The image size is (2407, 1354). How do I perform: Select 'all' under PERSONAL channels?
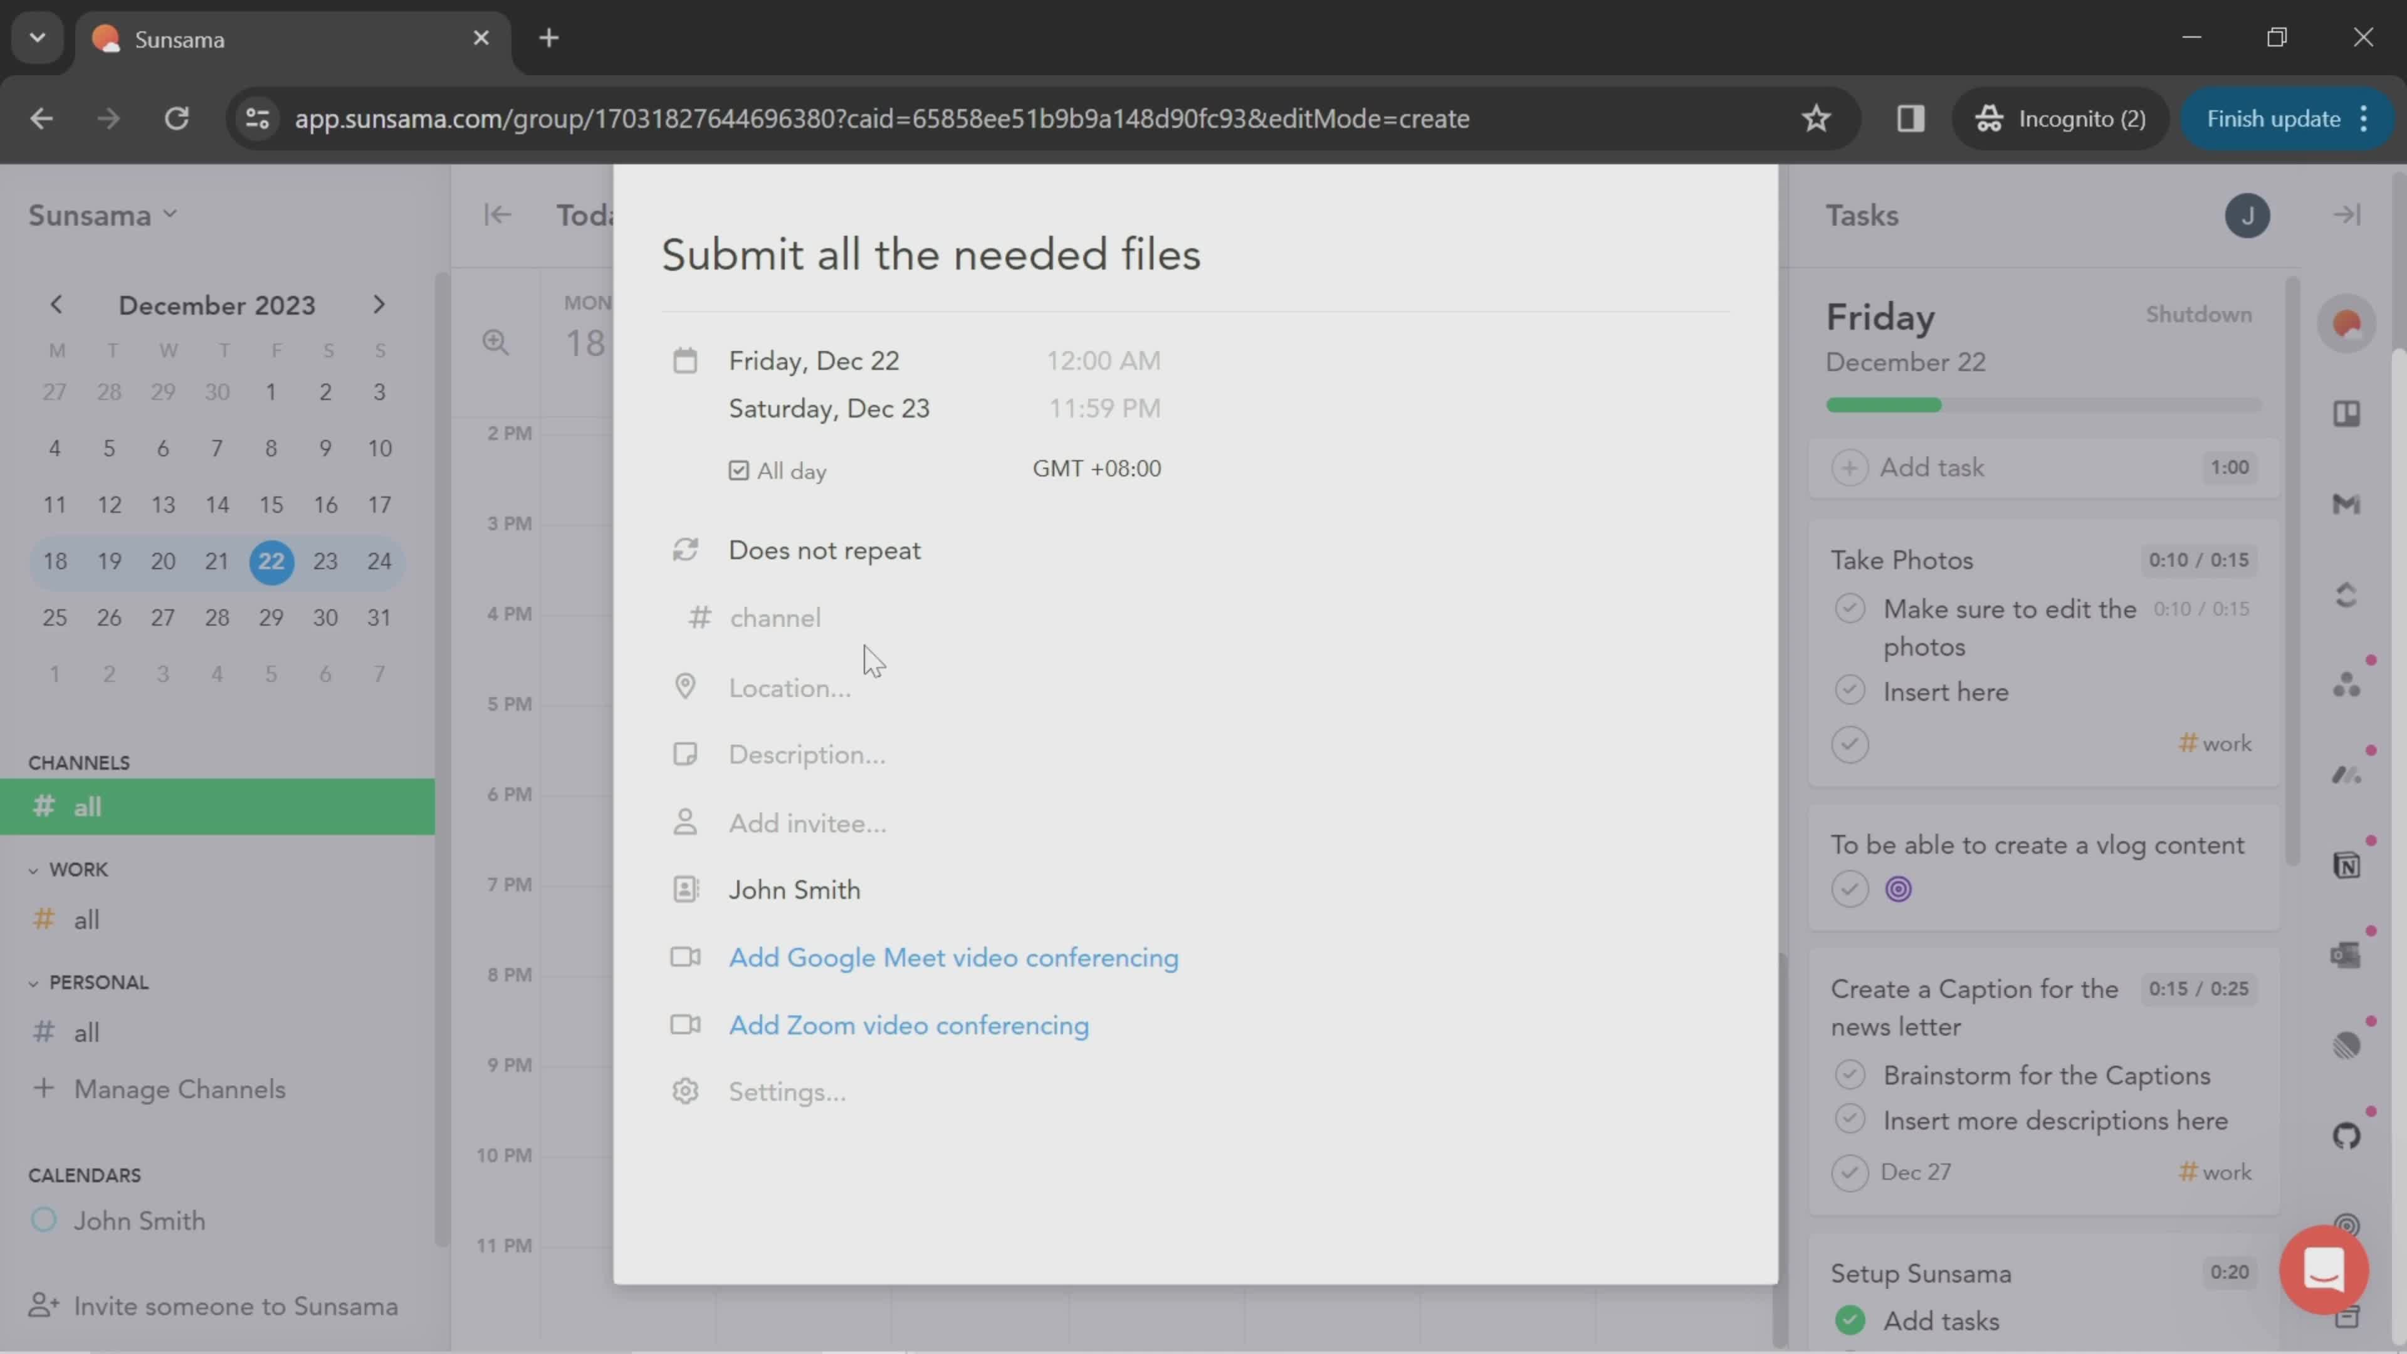pyautogui.click(x=86, y=1032)
